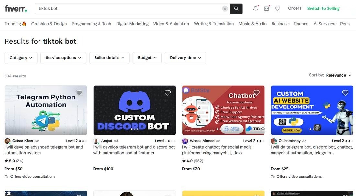Click Qaisar Khan's avatar
The height and width of the screenshot is (196, 356).
pos(7,141)
